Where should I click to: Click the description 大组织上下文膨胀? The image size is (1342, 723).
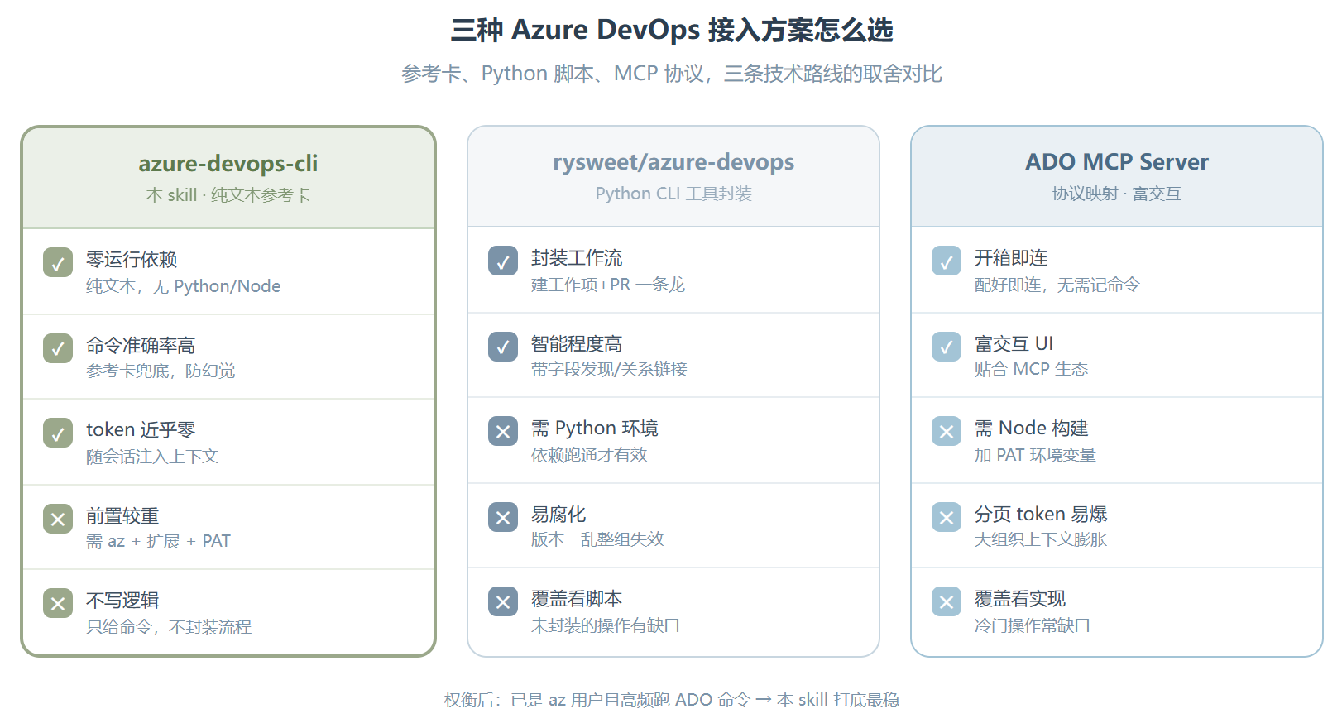1041,539
